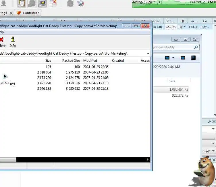Click the magnifier icon in Explorer search box
The width and height of the screenshot is (216, 187).
click(x=196, y=47)
